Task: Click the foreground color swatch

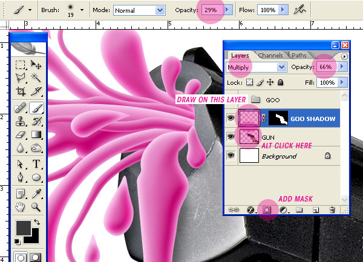Action: (x=24, y=228)
